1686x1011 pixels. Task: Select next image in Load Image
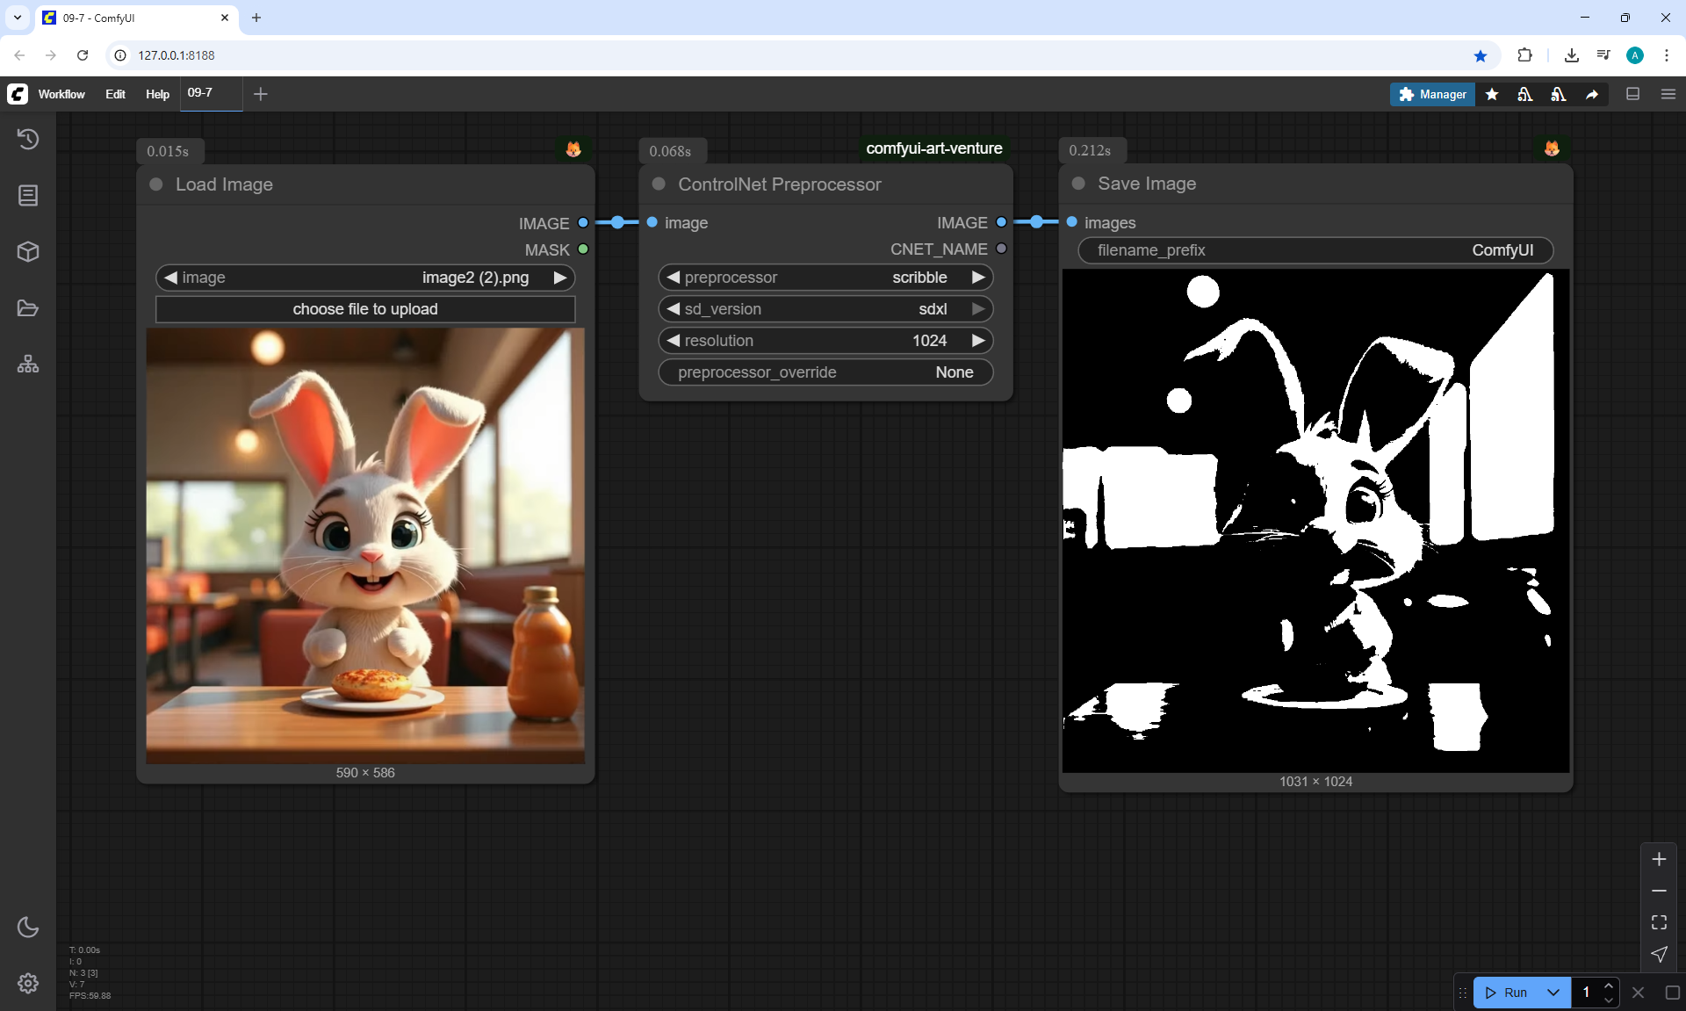pos(559,278)
